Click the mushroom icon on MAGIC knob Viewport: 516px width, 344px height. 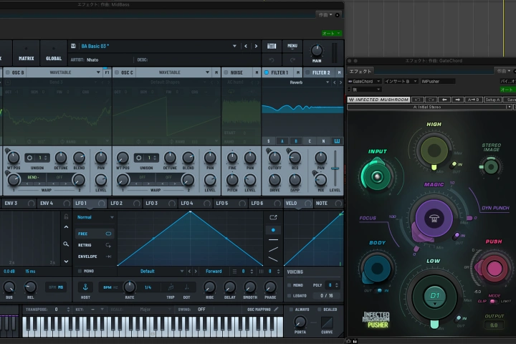pyautogui.click(x=434, y=219)
